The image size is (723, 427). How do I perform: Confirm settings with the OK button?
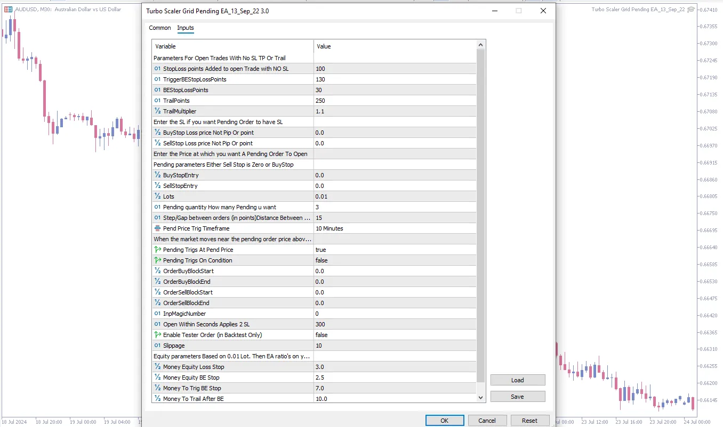point(444,420)
